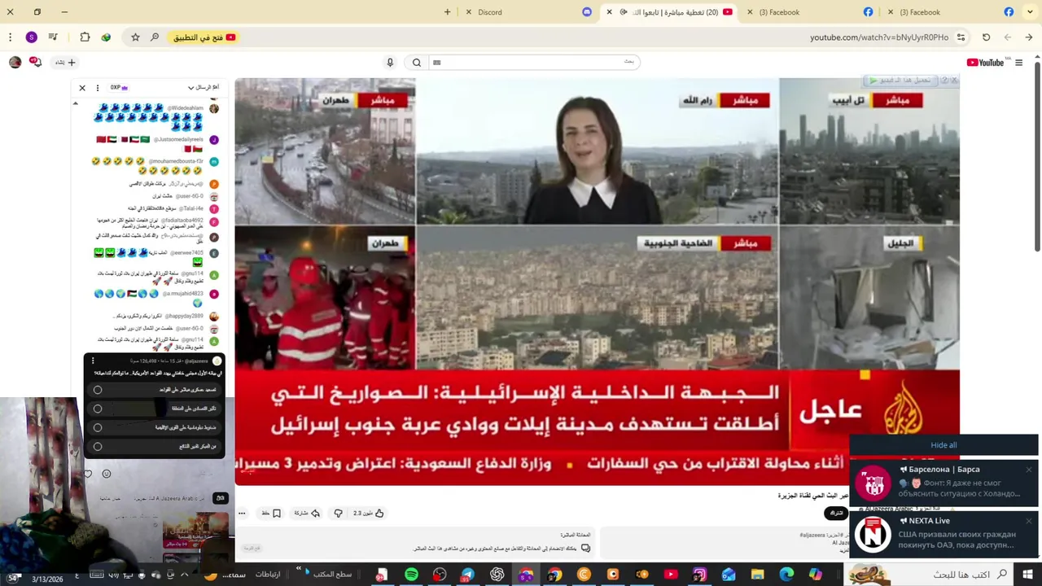
Task: Grab the page vertical scrollbar
Action: pos(1037,155)
